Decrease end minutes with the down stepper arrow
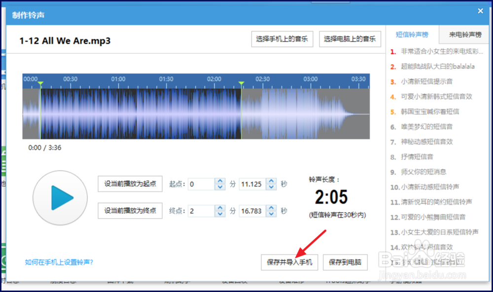The width and height of the screenshot is (493, 292). 220,213
